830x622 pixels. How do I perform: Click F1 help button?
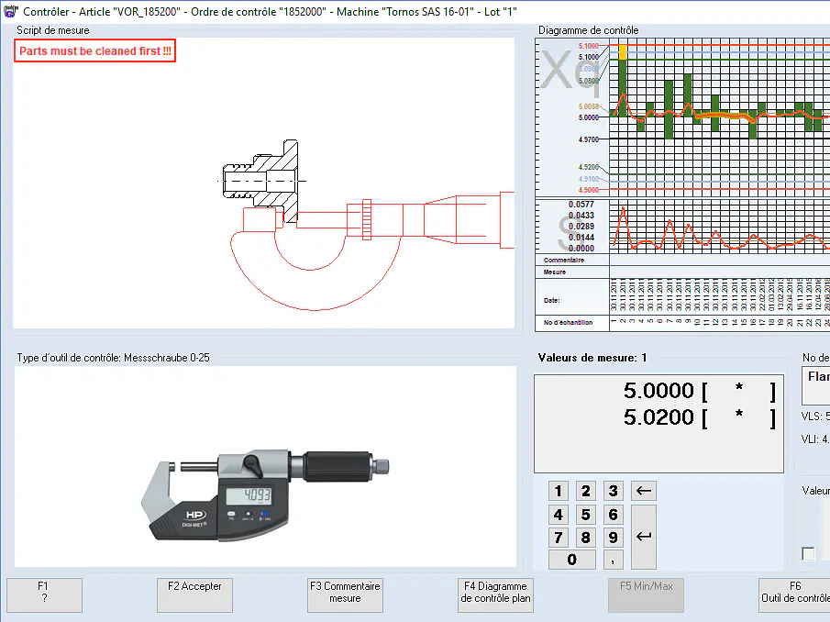44,595
